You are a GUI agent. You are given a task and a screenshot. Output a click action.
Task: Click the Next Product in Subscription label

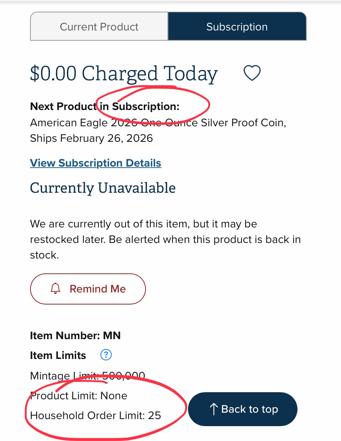coord(105,106)
